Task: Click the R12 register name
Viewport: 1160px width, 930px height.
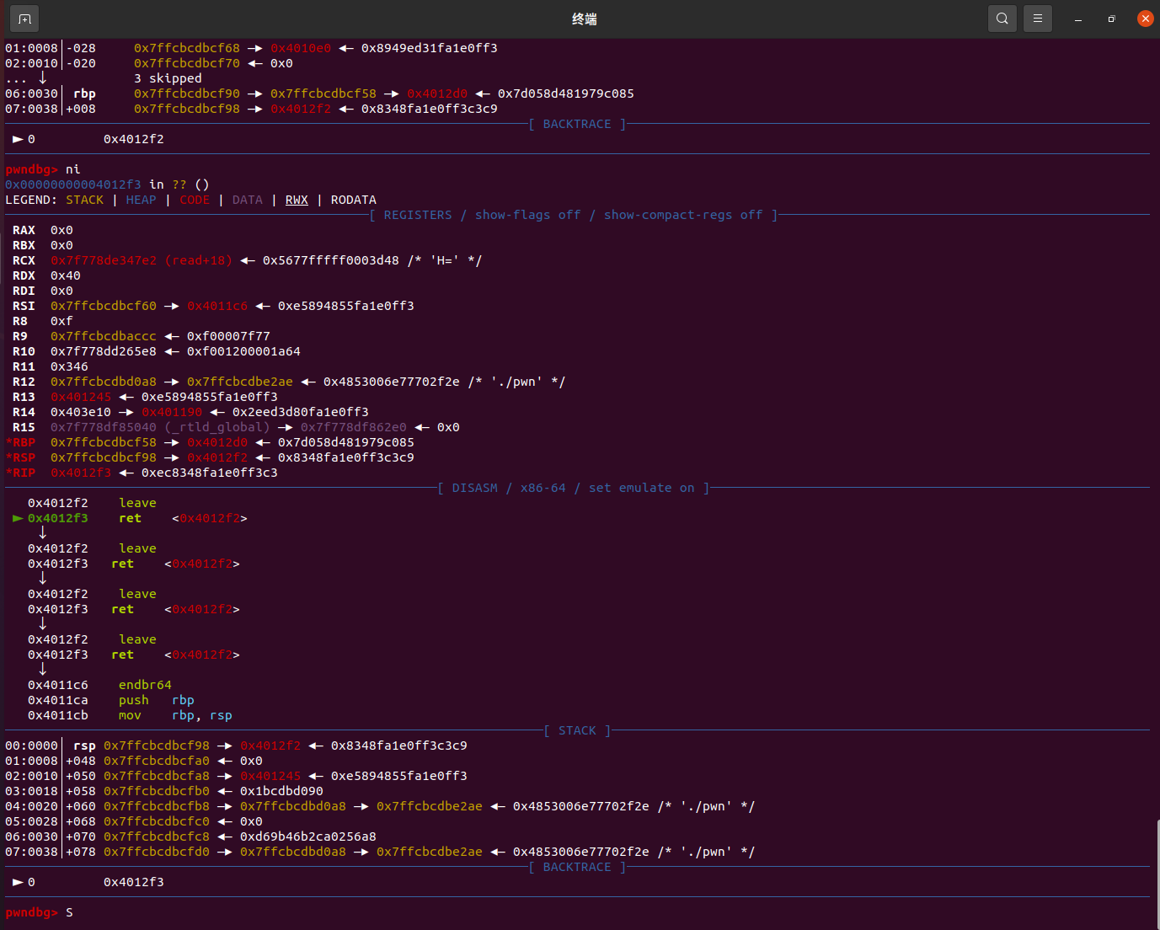Action: [24, 382]
